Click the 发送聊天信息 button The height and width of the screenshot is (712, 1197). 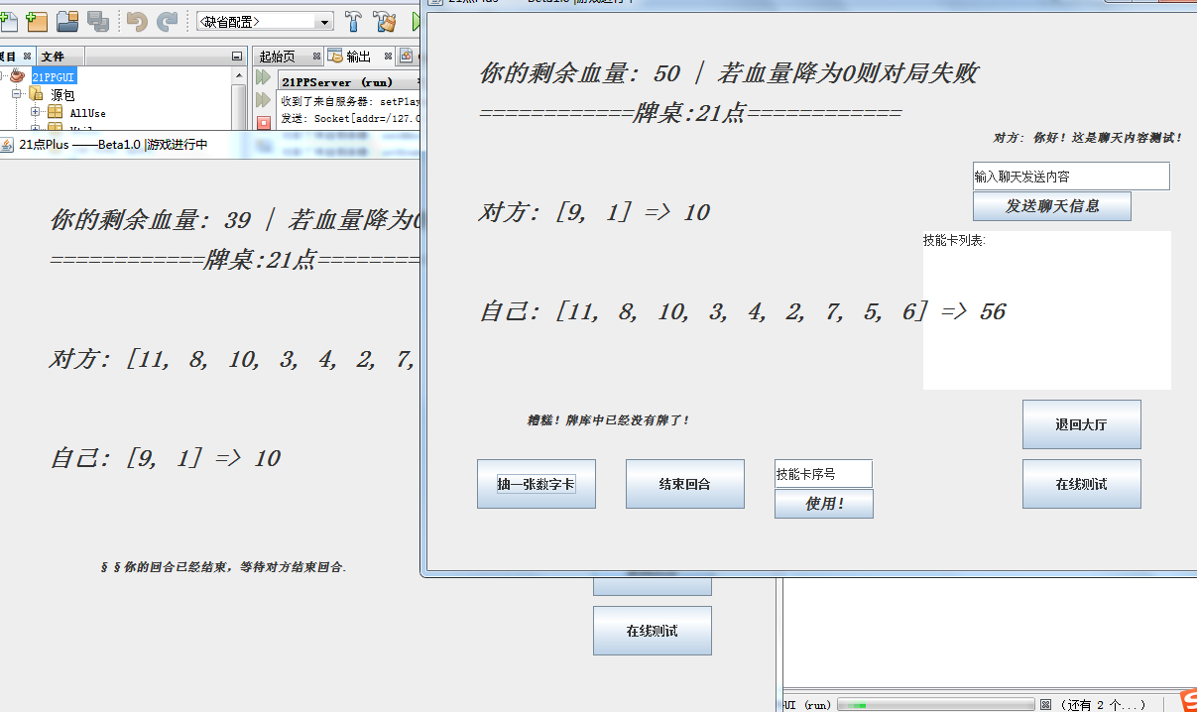pyautogui.click(x=1052, y=206)
